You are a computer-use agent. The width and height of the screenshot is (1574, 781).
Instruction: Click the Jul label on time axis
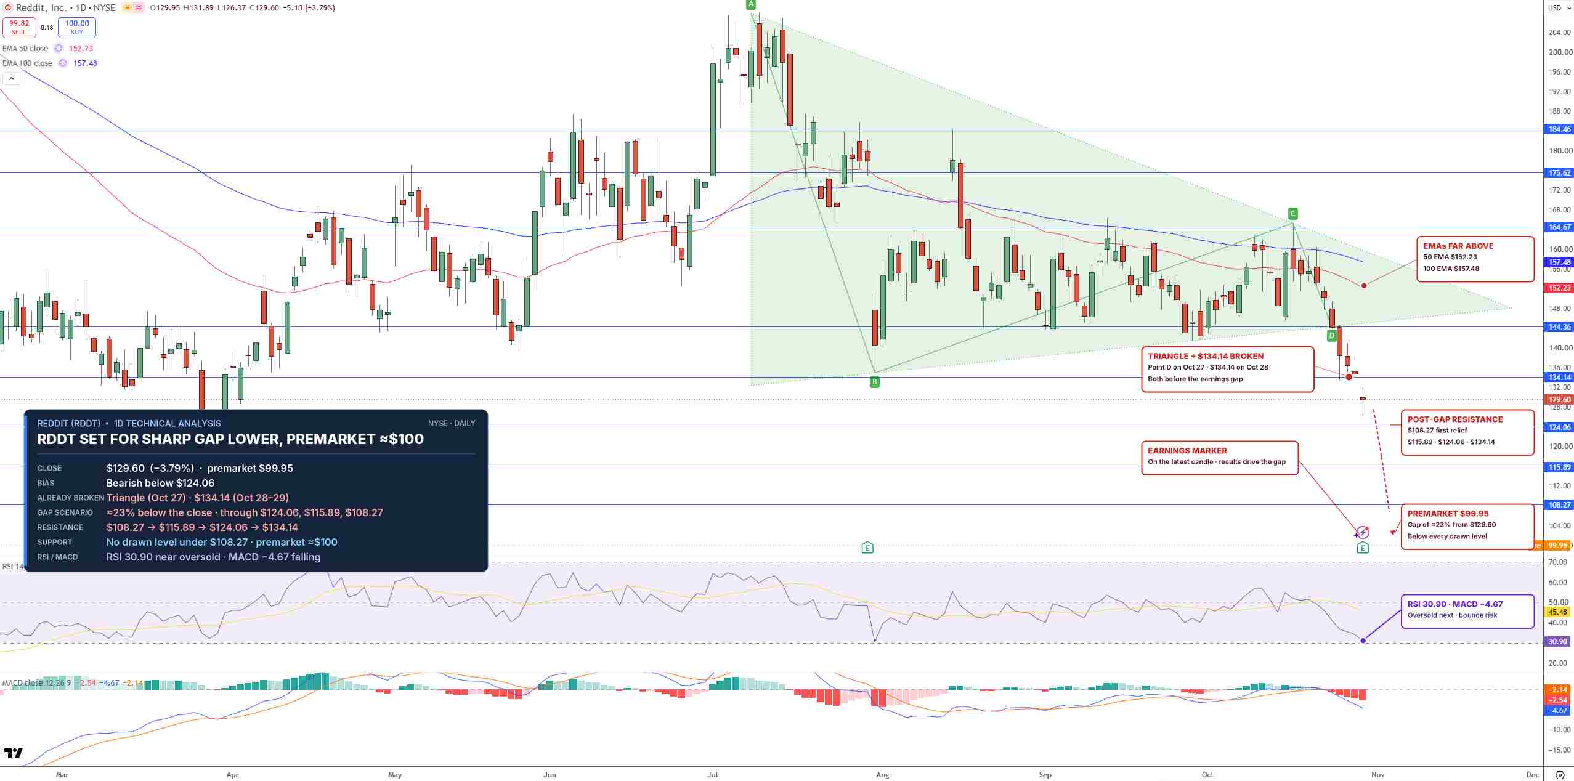(712, 775)
